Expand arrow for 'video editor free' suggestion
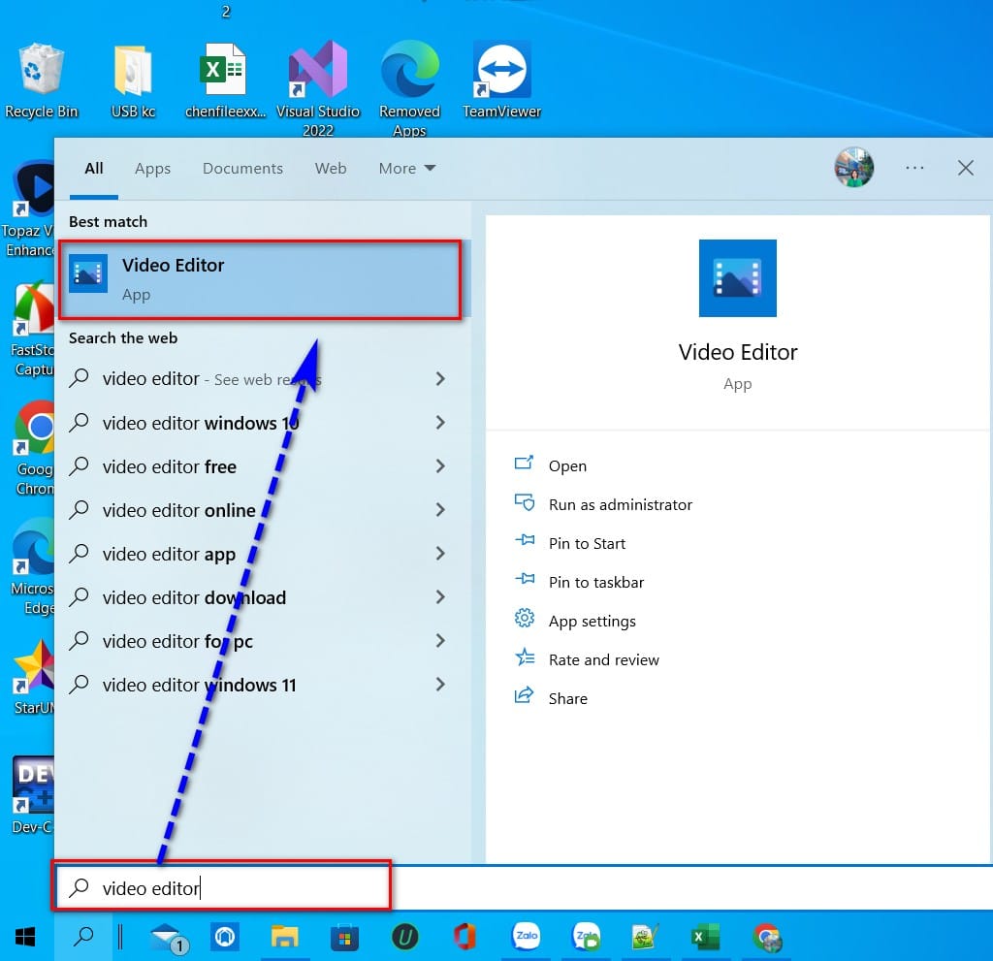The width and height of the screenshot is (993, 961). click(x=440, y=466)
